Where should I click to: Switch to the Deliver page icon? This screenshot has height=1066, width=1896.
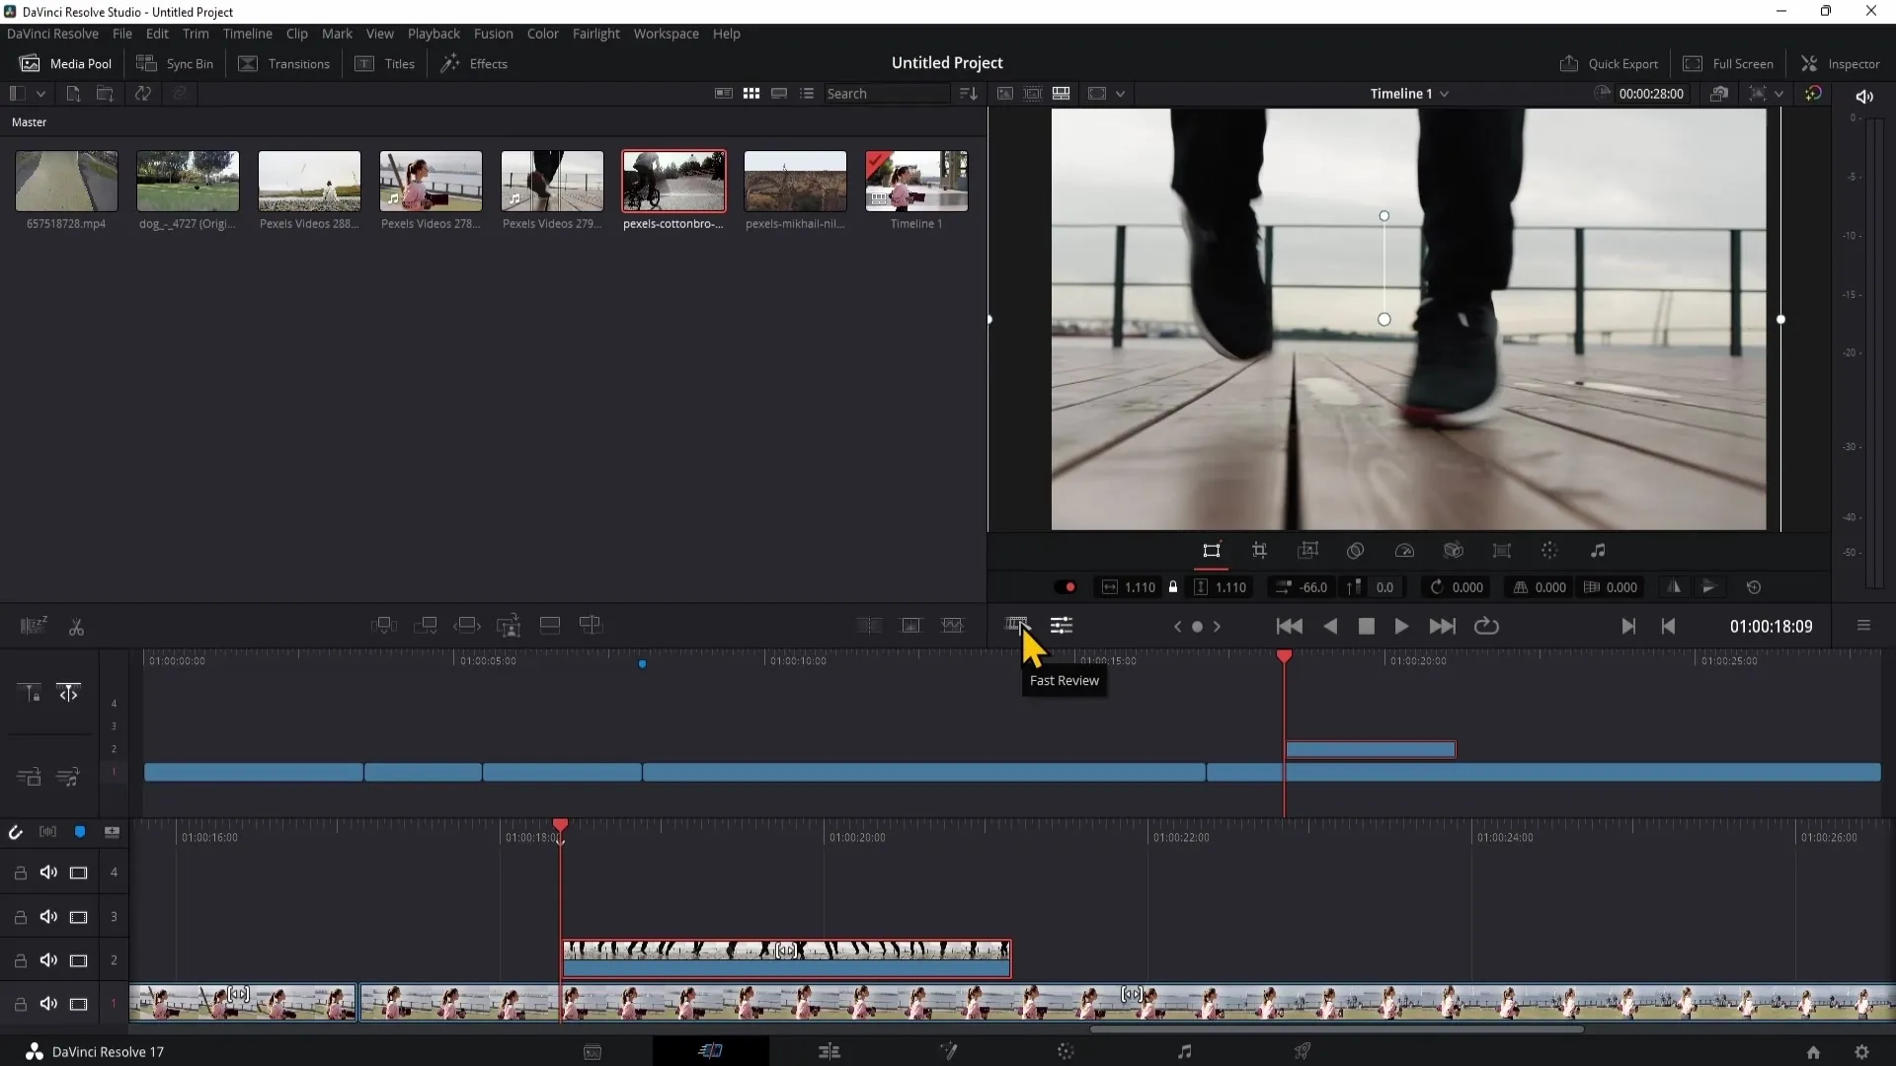coord(1303,1051)
